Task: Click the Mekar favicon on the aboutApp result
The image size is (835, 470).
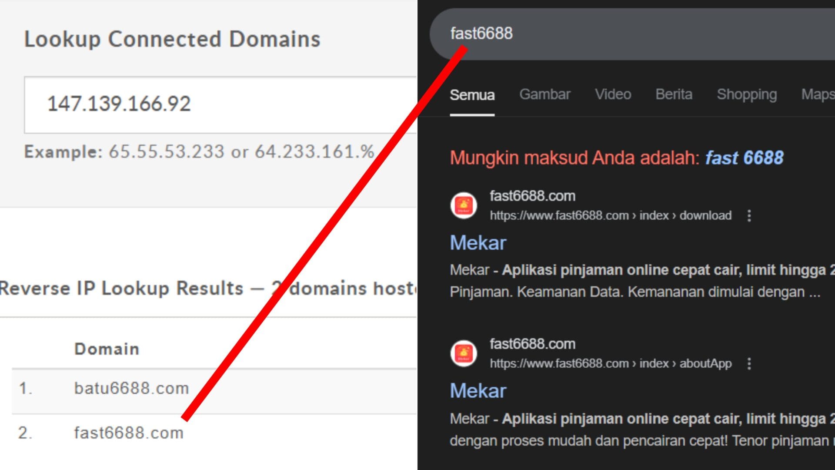Action: 464,353
